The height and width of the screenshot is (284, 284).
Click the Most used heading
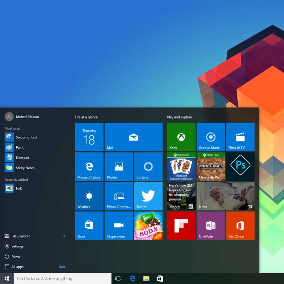point(12,129)
